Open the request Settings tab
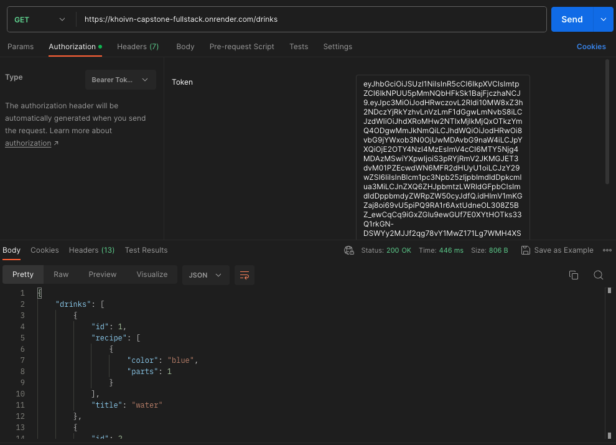Viewport: 616px width, 445px height. [337, 47]
